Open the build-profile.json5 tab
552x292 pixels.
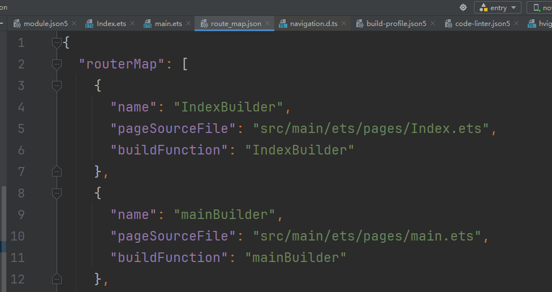(396, 24)
